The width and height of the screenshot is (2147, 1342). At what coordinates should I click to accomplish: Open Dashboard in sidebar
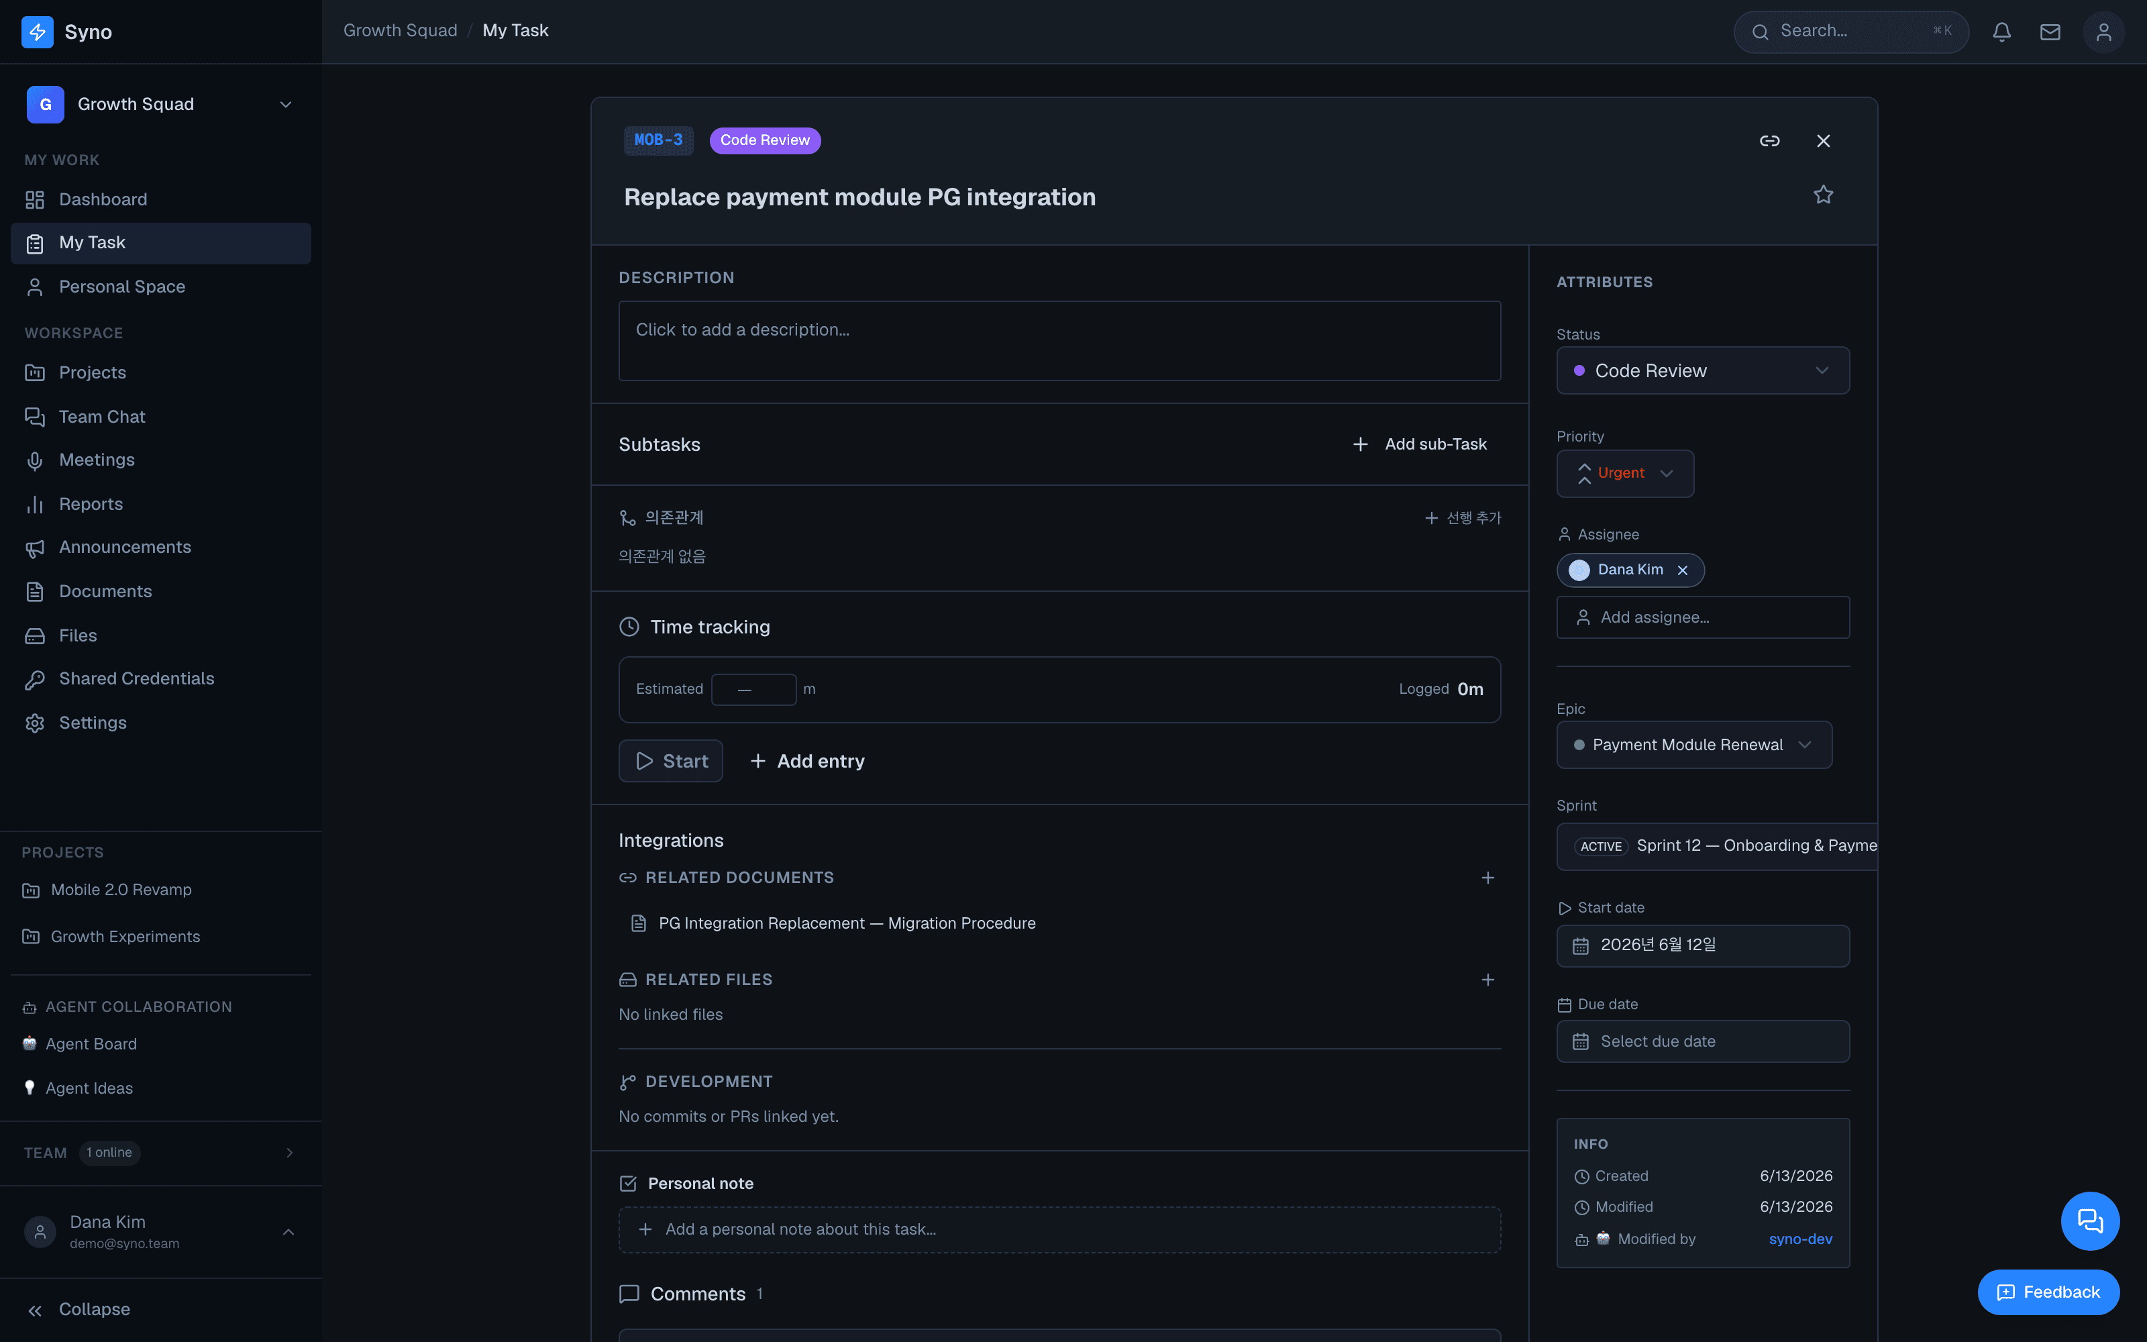(160, 200)
